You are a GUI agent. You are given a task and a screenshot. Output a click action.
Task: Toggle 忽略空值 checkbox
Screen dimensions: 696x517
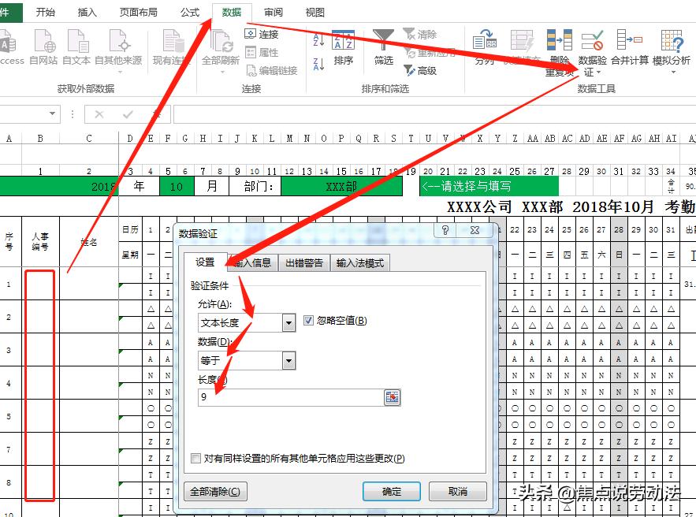308,320
